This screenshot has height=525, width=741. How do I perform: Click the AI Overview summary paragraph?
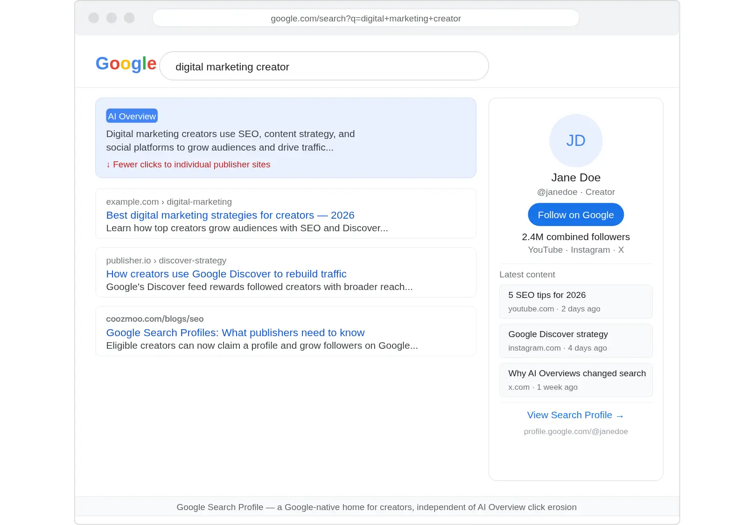pos(231,140)
